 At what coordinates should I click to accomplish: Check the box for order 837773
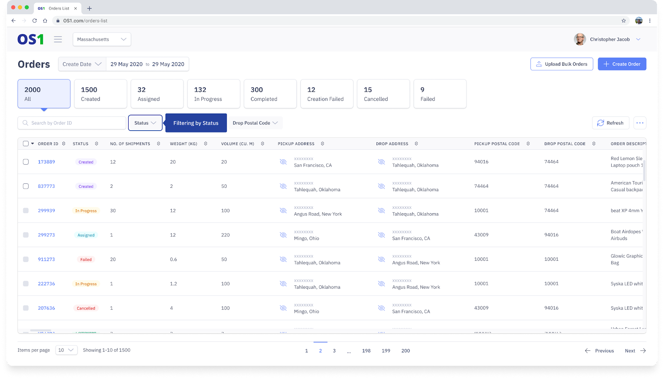point(26,186)
